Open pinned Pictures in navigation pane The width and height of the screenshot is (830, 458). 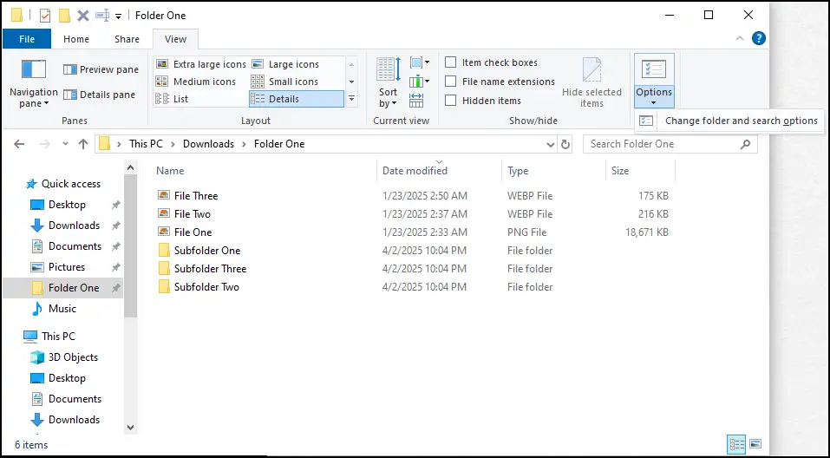67,267
